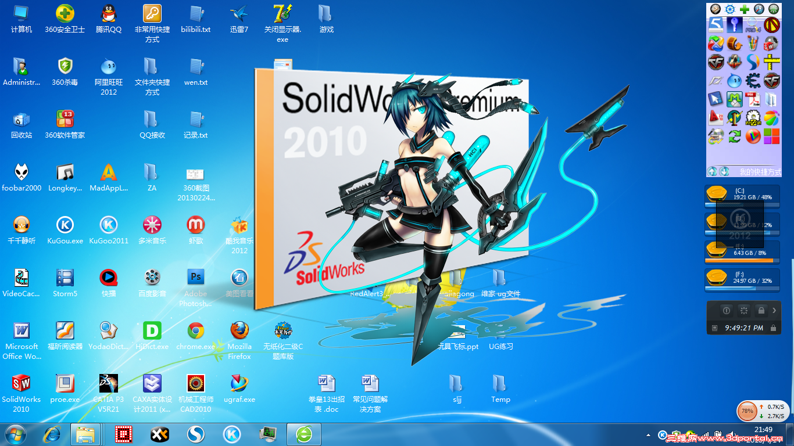Select the SolidWorks icon on the taskbar

pos(196,434)
